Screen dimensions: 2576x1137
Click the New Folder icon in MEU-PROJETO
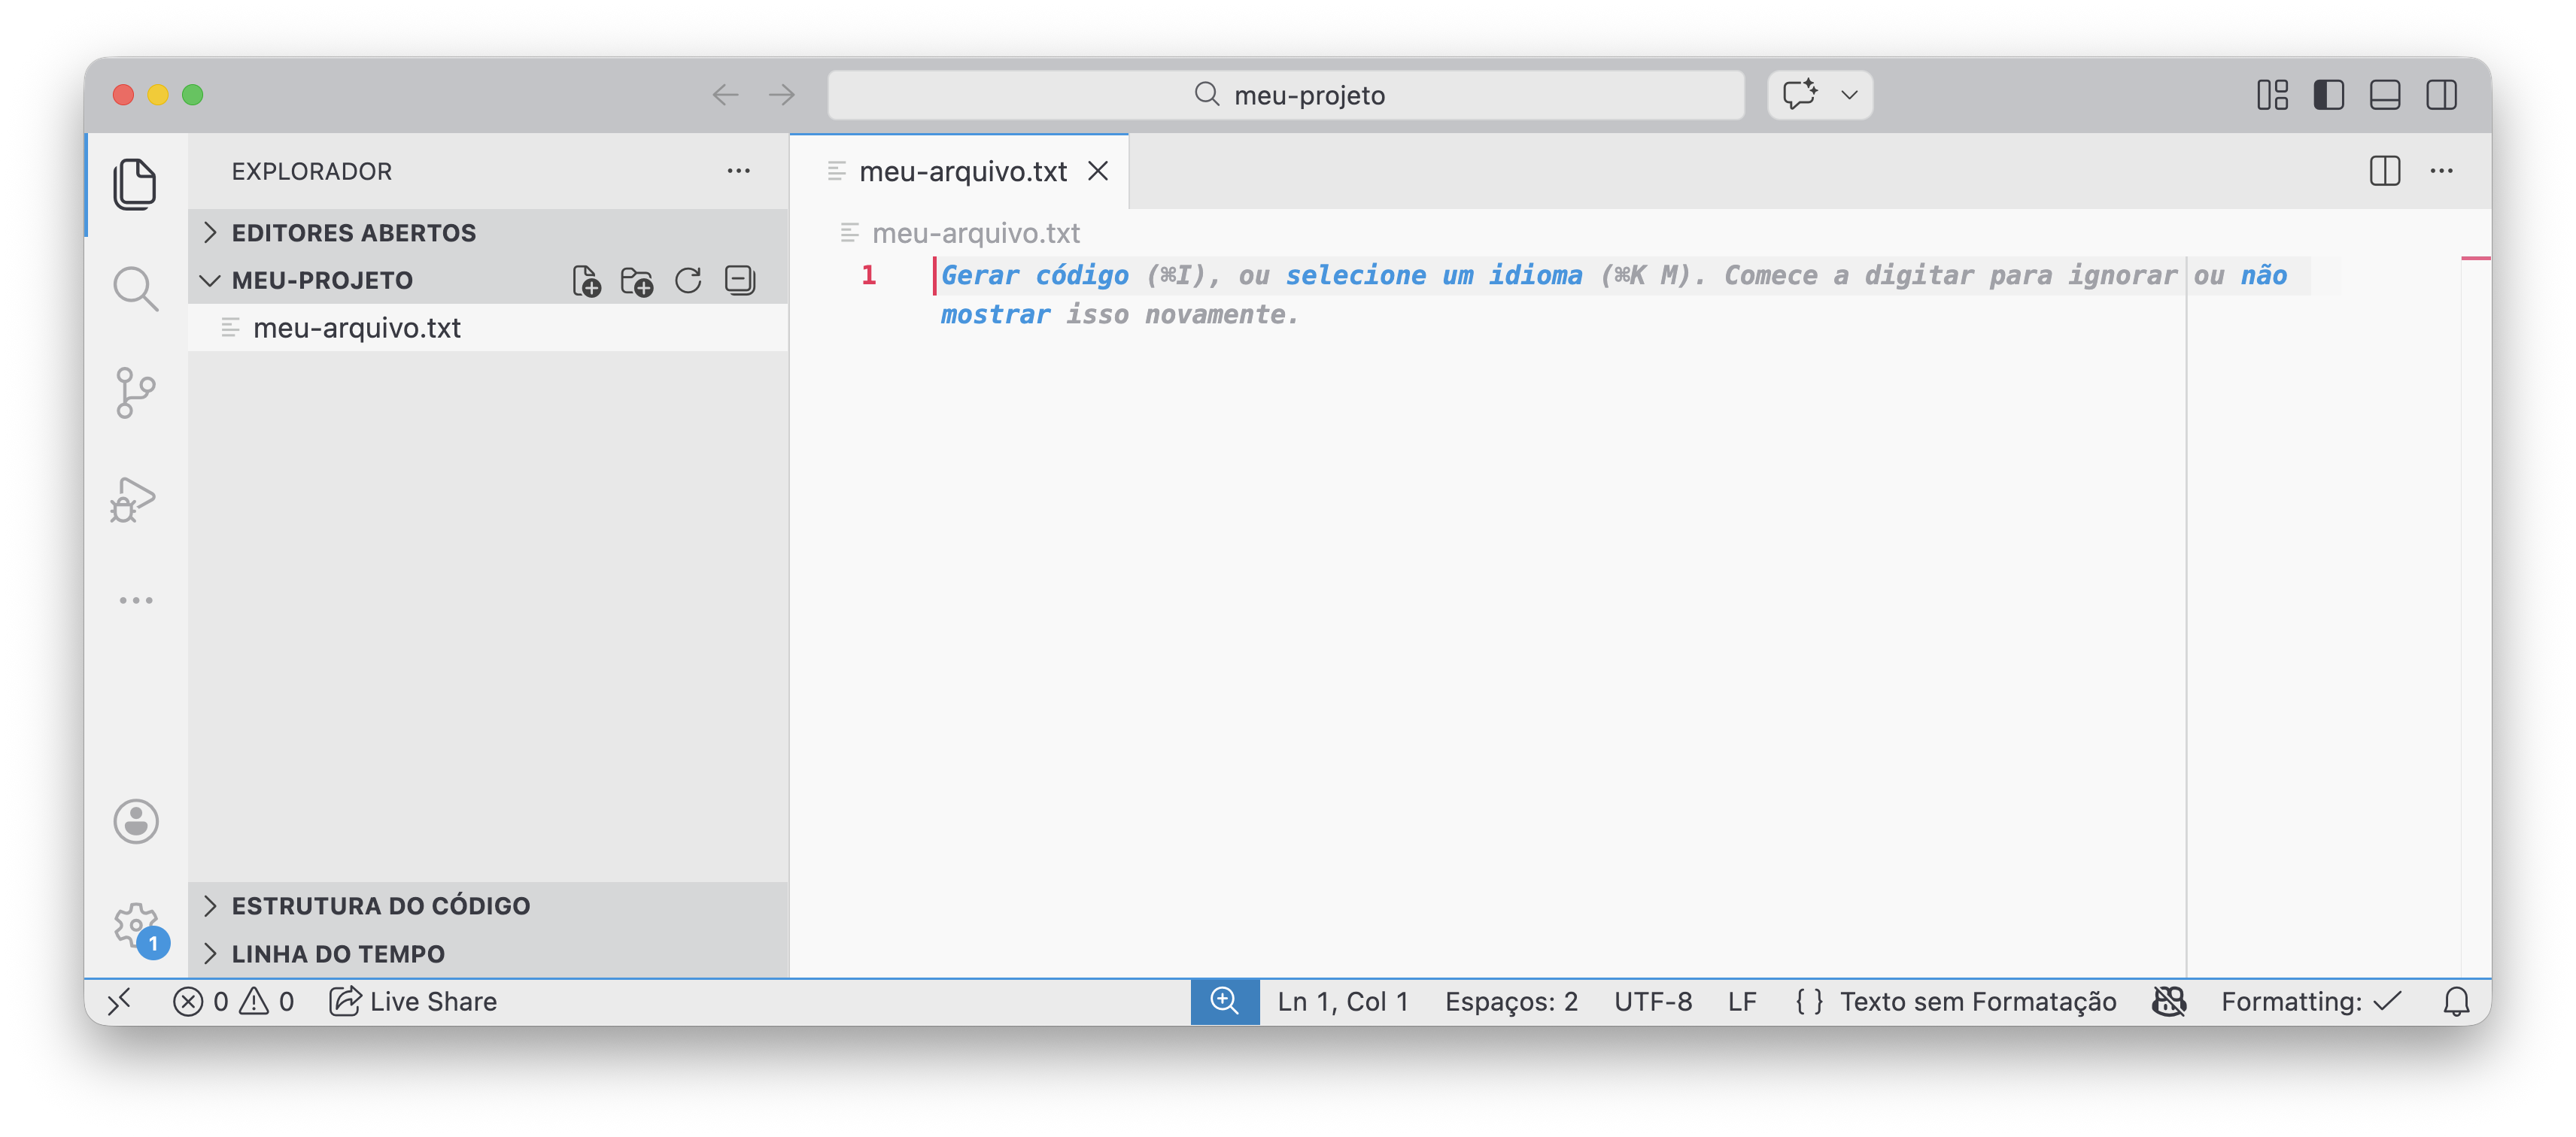point(637,280)
